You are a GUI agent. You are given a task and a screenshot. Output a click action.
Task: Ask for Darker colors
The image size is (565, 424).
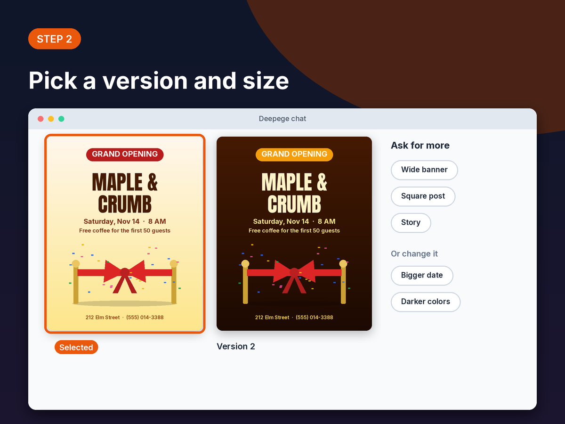click(426, 302)
